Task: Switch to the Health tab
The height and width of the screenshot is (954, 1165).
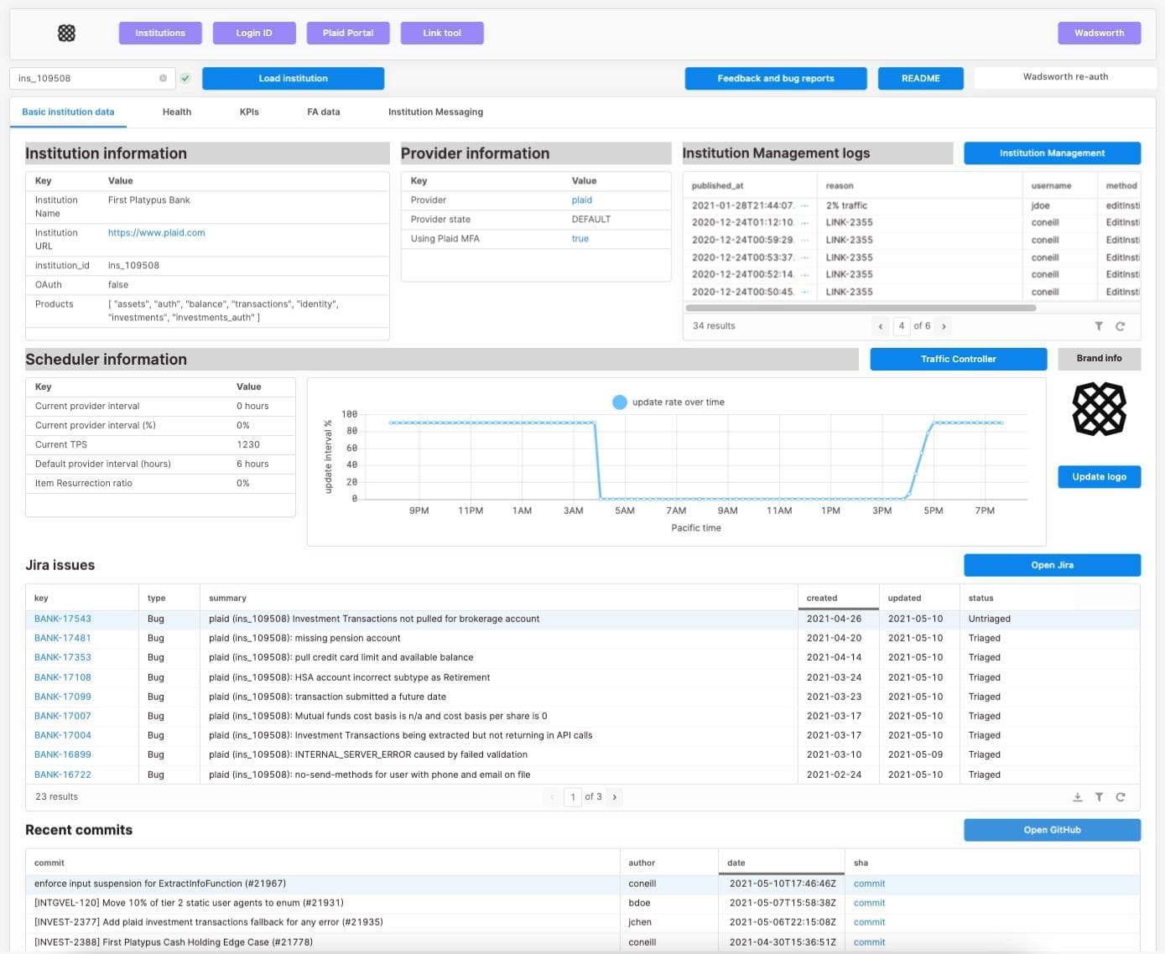Action: point(177,111)
